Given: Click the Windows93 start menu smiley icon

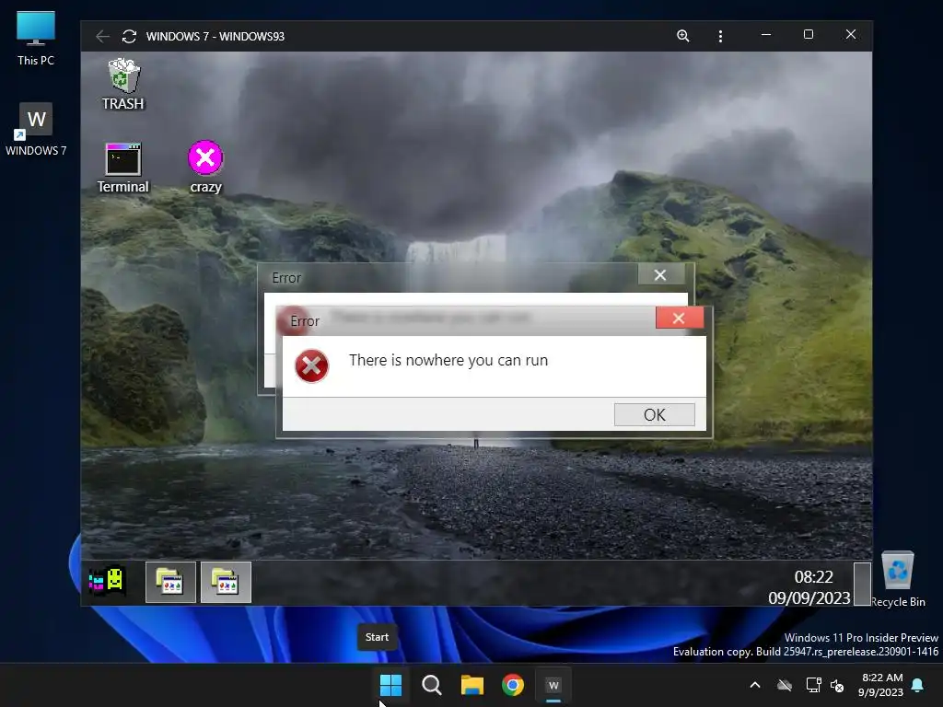Looking at the screenshot, I should (107, 582).
